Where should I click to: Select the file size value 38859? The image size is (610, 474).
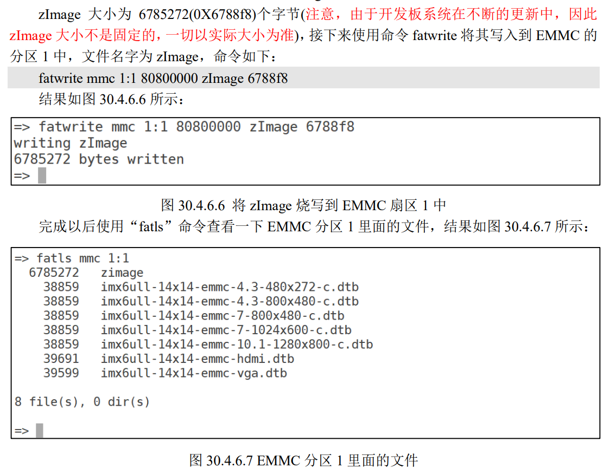point(61,287)
